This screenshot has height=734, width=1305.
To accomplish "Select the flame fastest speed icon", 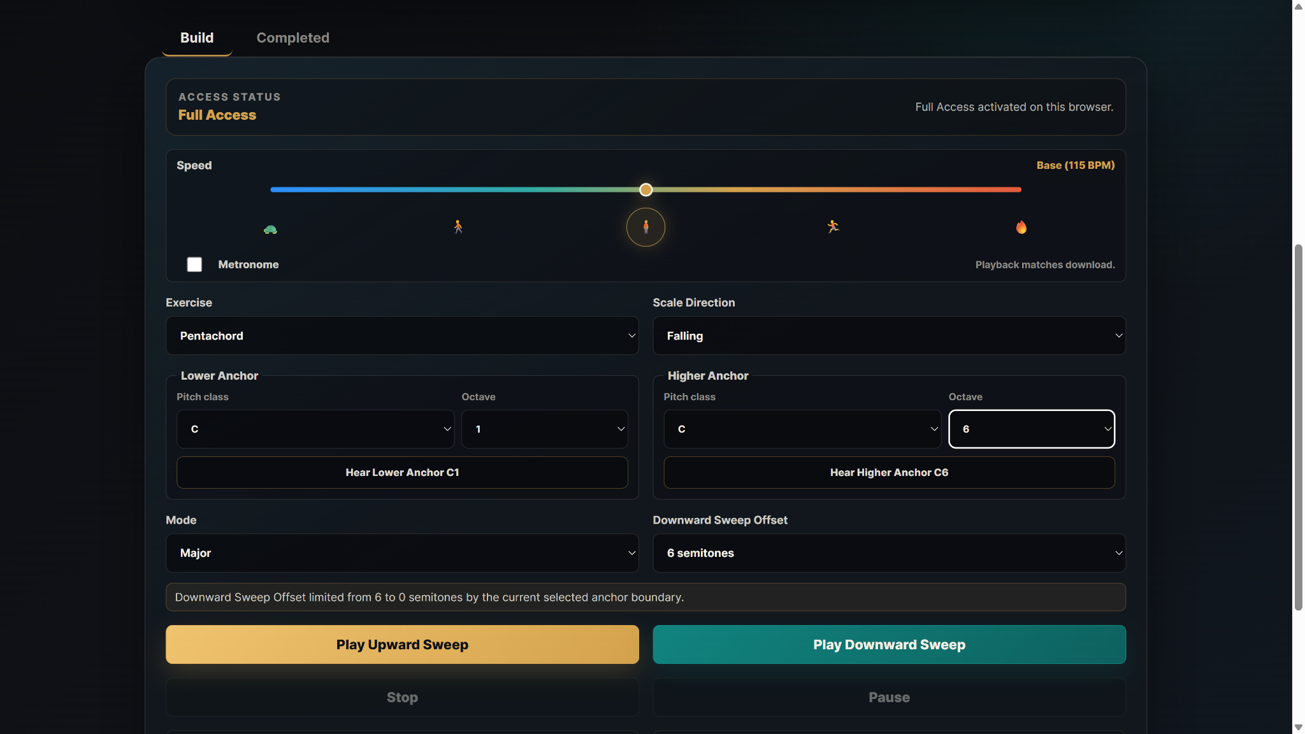I will coord(1021,227).
